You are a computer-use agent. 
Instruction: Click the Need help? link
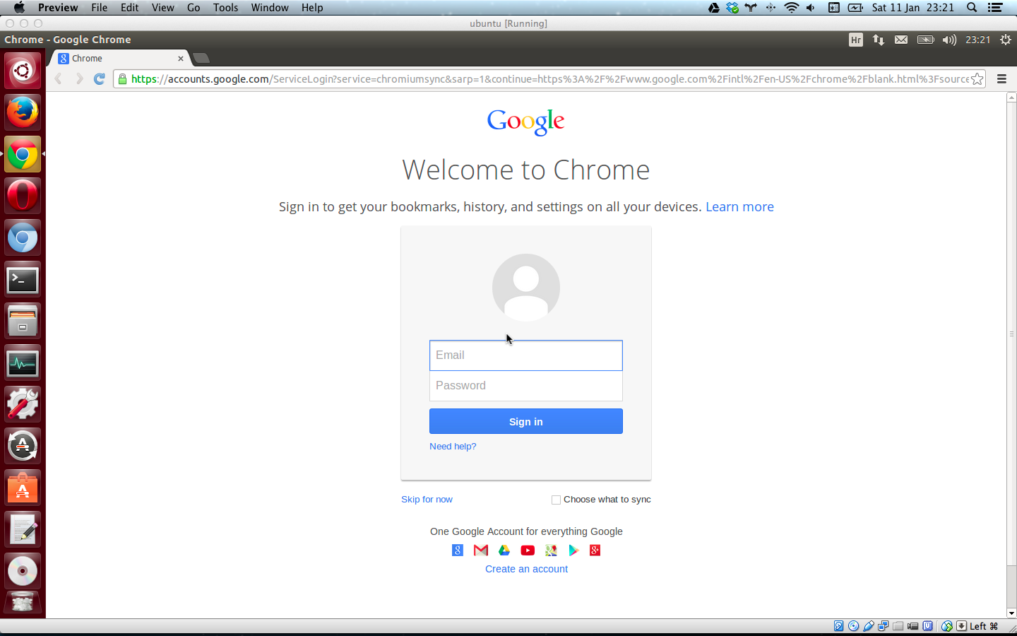pyautogui.click(x=453, y=447)
